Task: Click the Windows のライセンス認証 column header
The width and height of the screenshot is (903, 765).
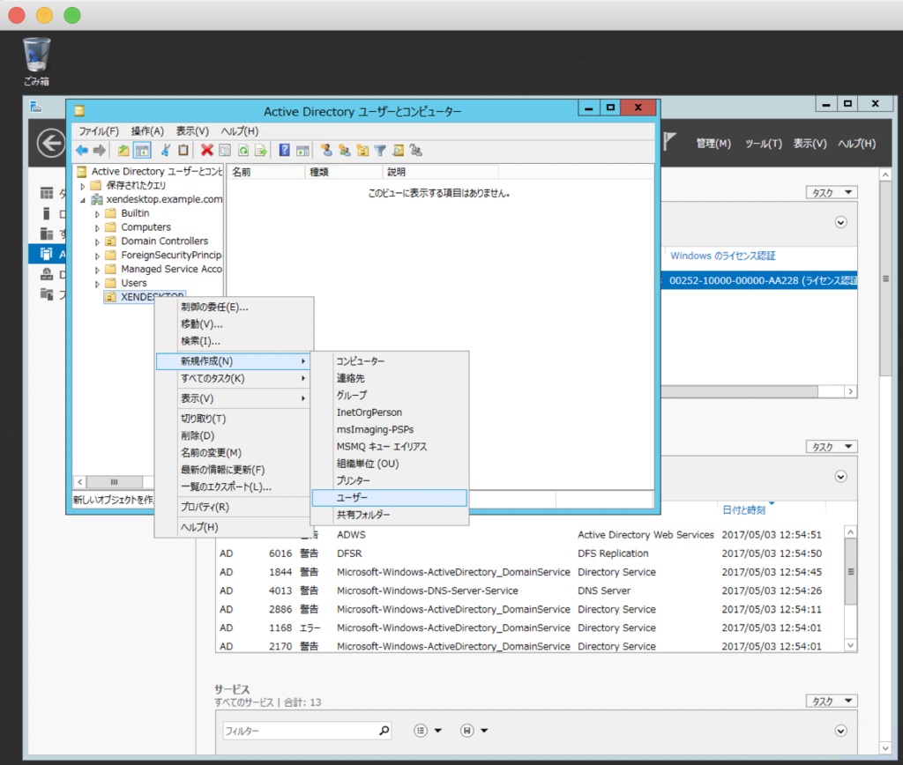Action: click(x=723, y=256)
